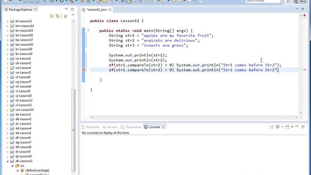This screenshot has height=175, width=311.
Task: Collapse the dk-Lesson11 project
Action: pyautogui.click(x=8, y=161)
